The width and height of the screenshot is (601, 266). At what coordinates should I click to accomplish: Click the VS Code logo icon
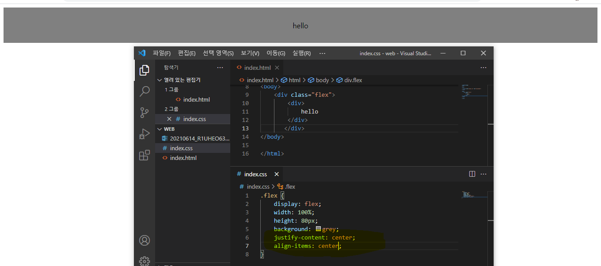(x=142, y=53)
